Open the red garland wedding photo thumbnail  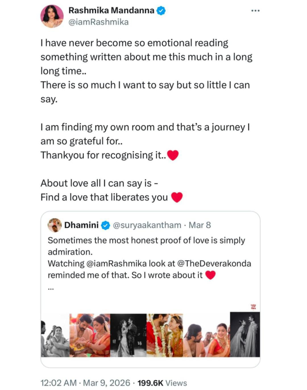point(164,335)
